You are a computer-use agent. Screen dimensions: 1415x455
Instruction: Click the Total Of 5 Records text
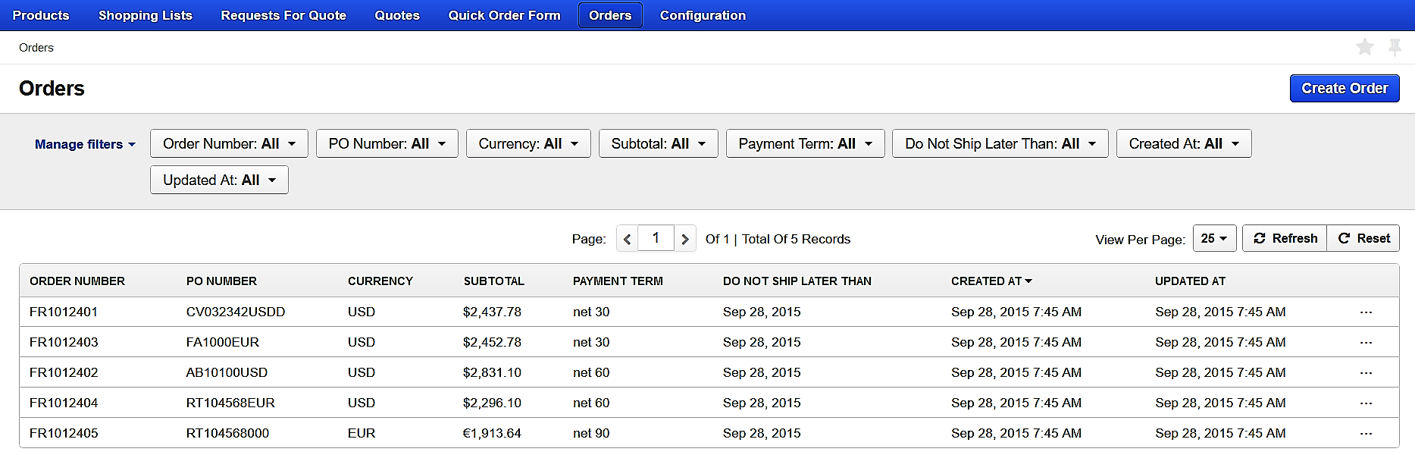(796, 240)
